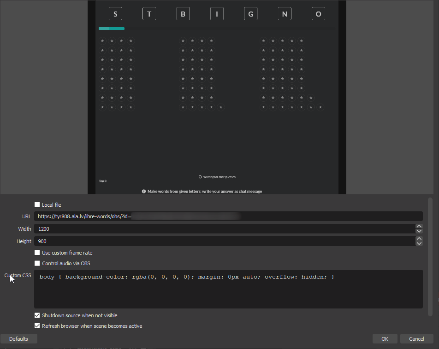Confirm settings with OK button

click(x=385, y=339)
